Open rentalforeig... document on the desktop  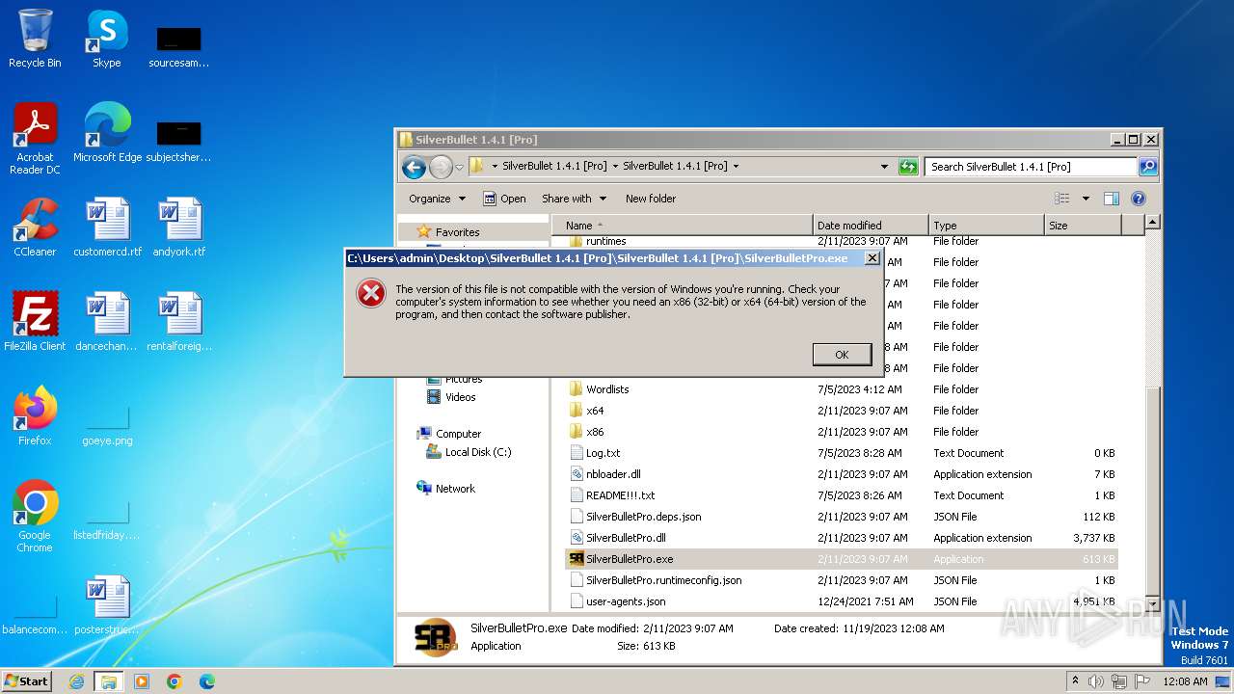click(x=179, y=322)
